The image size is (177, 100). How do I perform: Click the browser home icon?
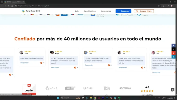click(x=12, y=6)
